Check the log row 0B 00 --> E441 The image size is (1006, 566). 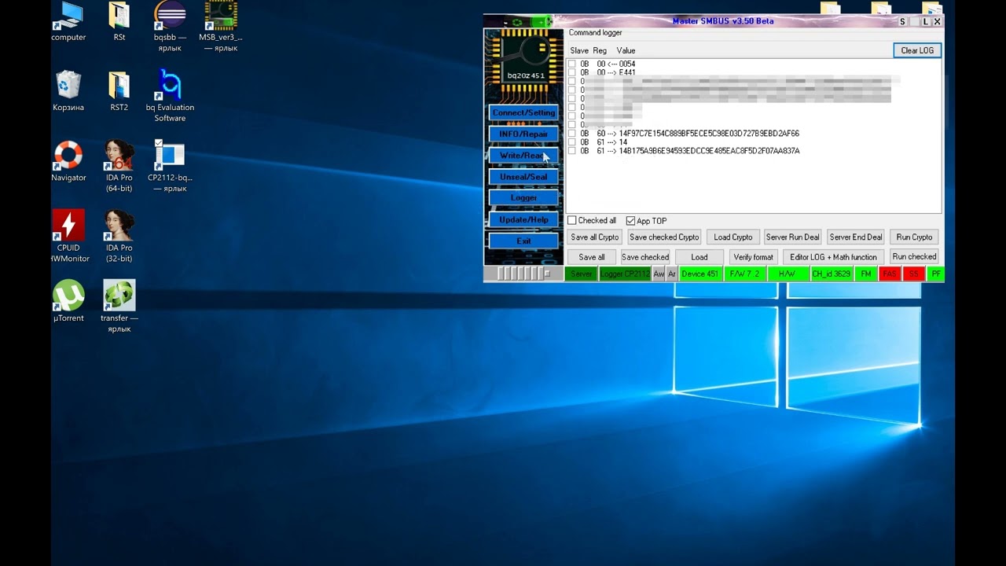click(572, 72)
